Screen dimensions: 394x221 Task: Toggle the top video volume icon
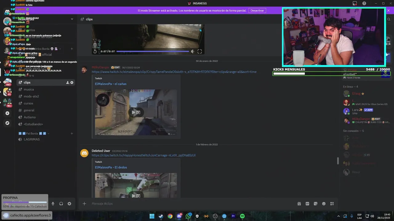pyautogui.click(x=193, y=52)
